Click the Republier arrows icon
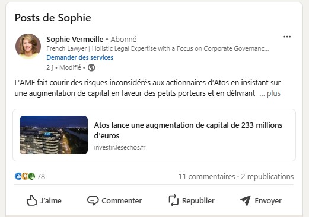The image size is (309, 217). tap(173, 200)
